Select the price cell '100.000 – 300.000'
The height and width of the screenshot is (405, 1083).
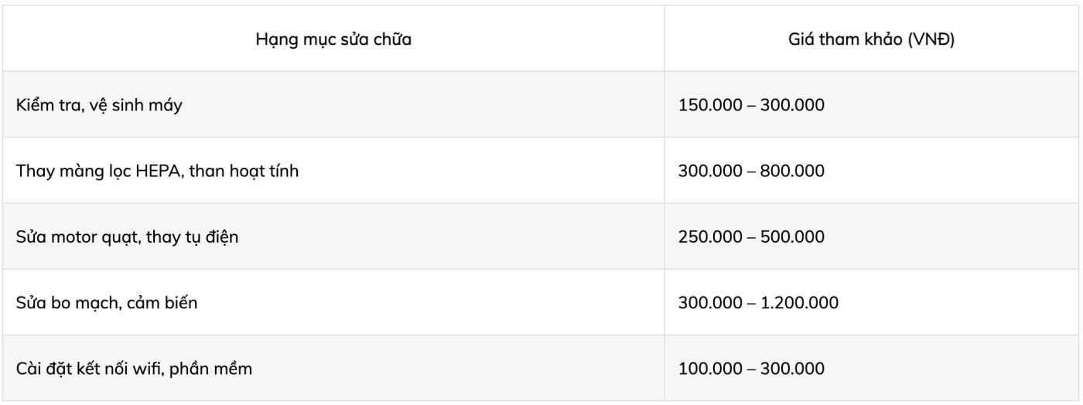871,368
